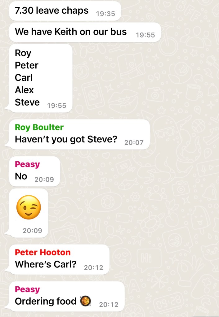Tap the 20:12 timestamp beside "Where's Carl?"

(x=93, y=267)
